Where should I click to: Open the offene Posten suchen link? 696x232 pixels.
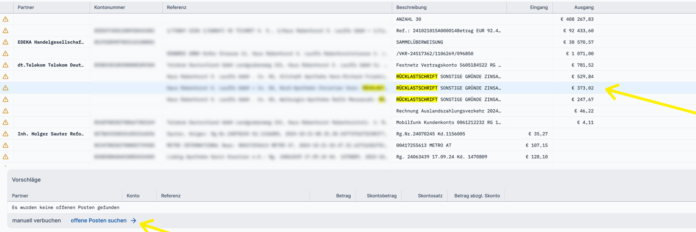pyautogui.click(x=99, y=220)
